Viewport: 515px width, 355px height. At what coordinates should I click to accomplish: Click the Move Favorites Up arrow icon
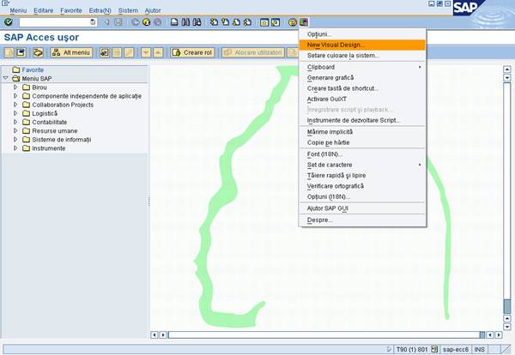[x=158, y=52]
